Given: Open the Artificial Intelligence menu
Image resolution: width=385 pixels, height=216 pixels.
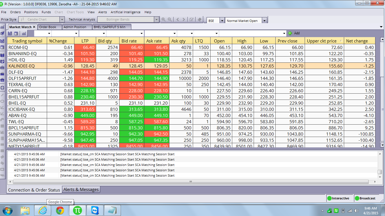Looking at the screenshot, I should [125, 12].
